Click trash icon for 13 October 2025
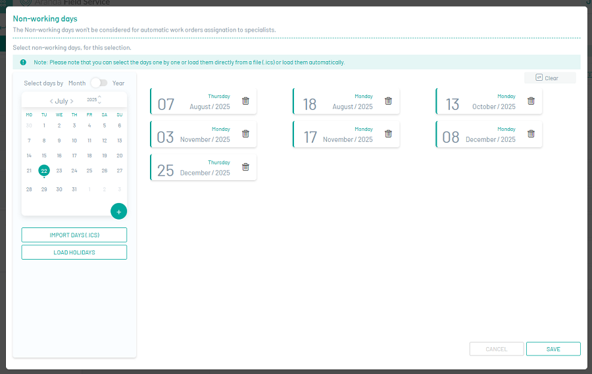The image size is (592, 374). [531, 101]
